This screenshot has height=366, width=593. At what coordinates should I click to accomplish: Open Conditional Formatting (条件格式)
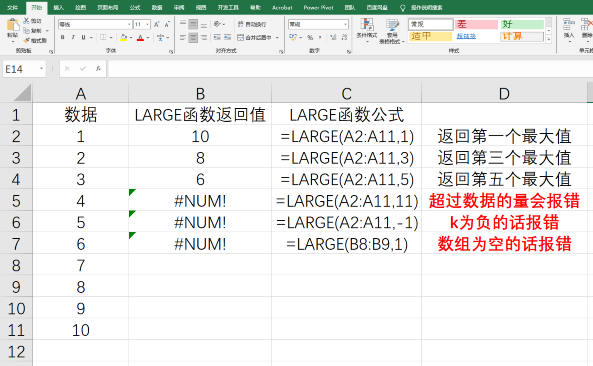click(x=367, y=31)
